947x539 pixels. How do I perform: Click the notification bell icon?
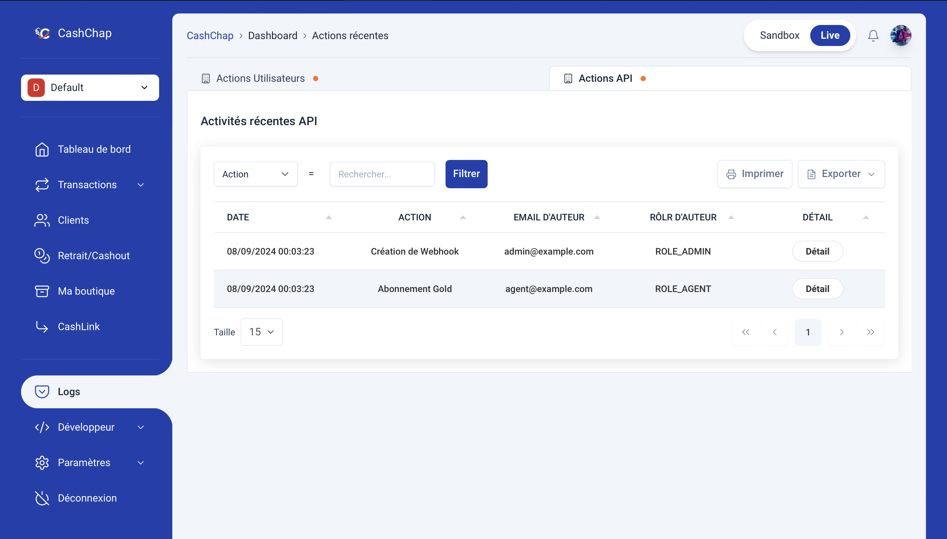tap(873, 35)
